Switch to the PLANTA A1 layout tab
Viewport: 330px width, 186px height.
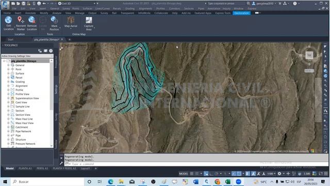[x=25, y=168]
